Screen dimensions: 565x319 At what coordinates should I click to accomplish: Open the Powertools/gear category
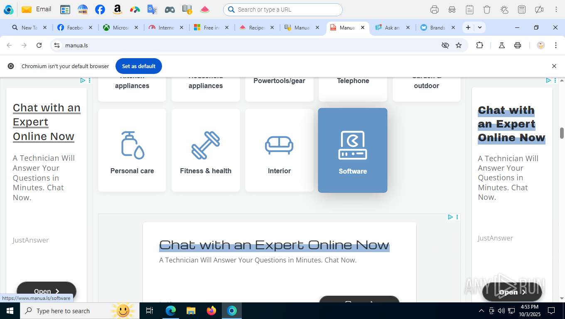[x=279, y=89]
